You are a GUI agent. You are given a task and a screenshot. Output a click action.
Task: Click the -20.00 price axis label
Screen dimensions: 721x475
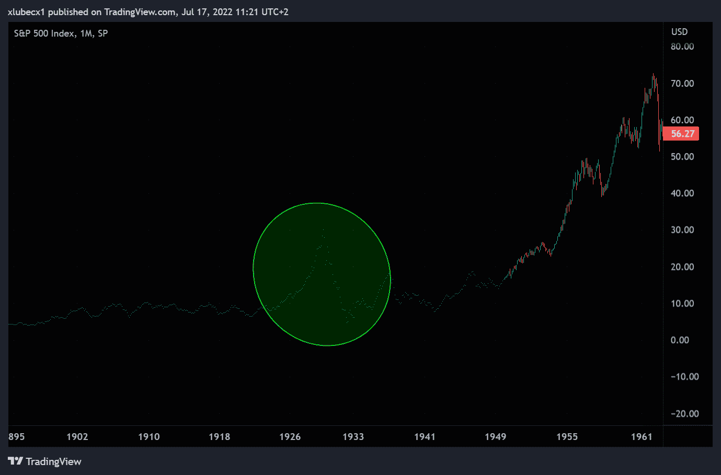click(684, 414)
